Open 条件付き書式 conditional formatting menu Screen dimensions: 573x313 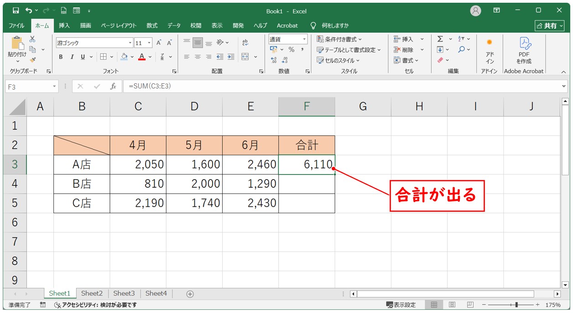point(339,39)
